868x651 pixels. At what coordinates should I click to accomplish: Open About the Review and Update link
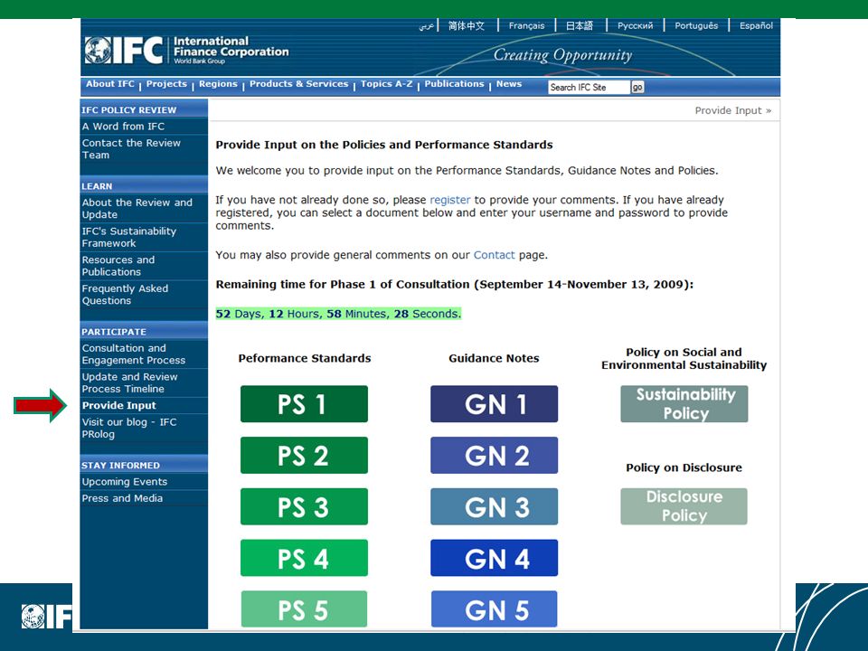tap(137, 209)
